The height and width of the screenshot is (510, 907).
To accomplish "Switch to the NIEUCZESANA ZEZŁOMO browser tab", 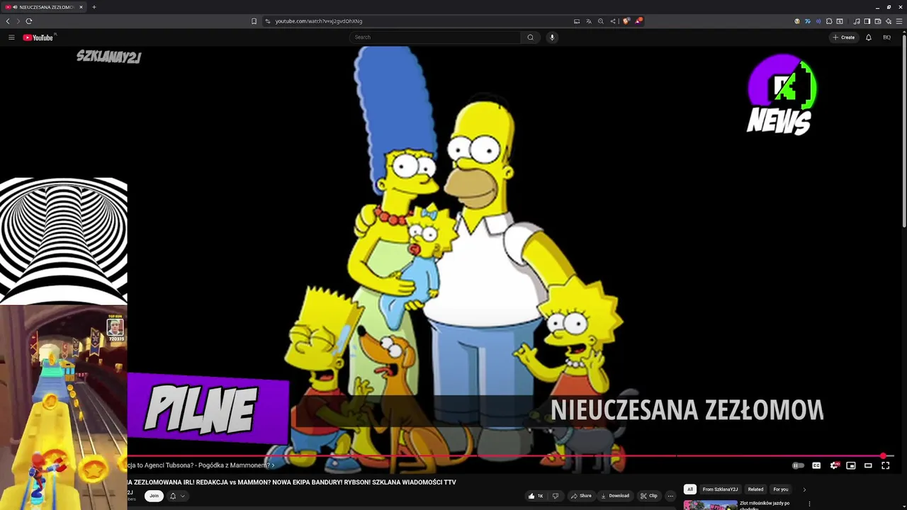I will click(44, 7).
